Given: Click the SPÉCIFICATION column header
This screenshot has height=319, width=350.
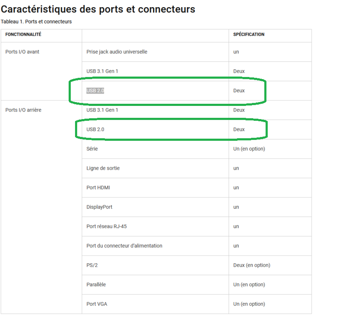Looking at the screenshot, I should [x=249, y=34].
